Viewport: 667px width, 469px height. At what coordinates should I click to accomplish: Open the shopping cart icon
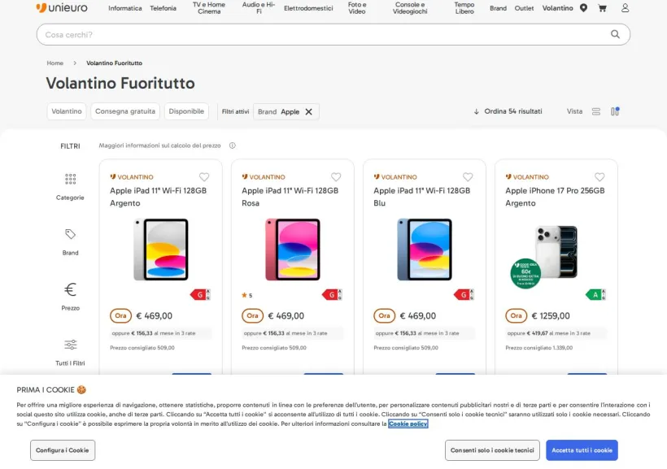[x=603, y=7]
